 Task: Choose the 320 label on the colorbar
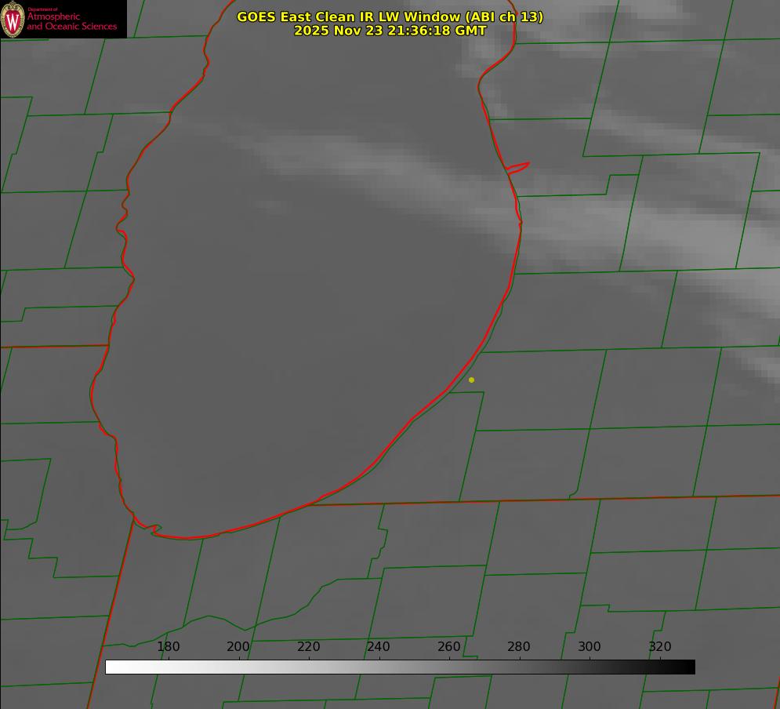[x=660, y=647]
